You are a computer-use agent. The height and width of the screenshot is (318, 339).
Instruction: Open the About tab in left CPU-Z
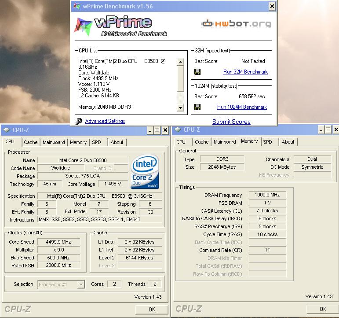[117, 142]
